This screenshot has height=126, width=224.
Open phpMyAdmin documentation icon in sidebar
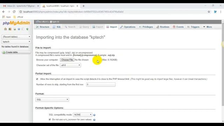click(19, 29)
